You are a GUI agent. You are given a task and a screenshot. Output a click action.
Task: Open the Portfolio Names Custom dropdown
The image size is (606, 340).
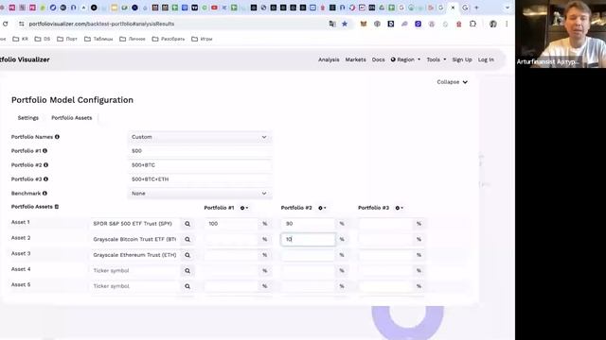click(200, 137)
